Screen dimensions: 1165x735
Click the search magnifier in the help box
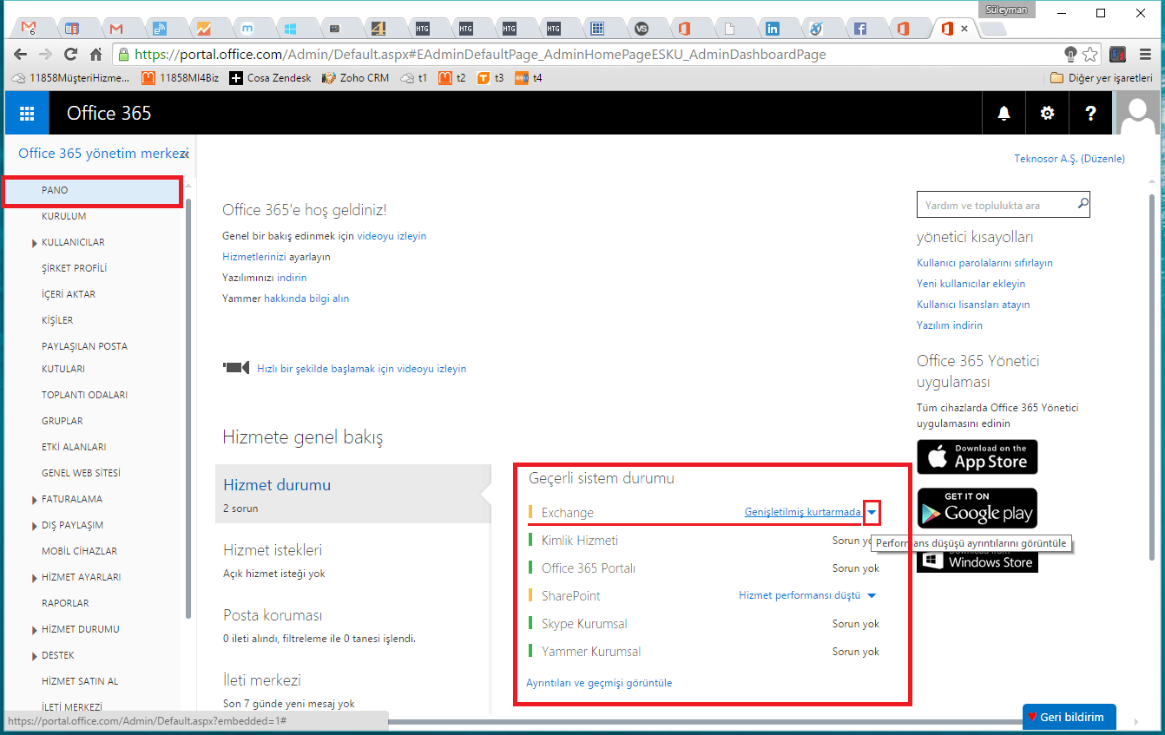pos(1081,204)
